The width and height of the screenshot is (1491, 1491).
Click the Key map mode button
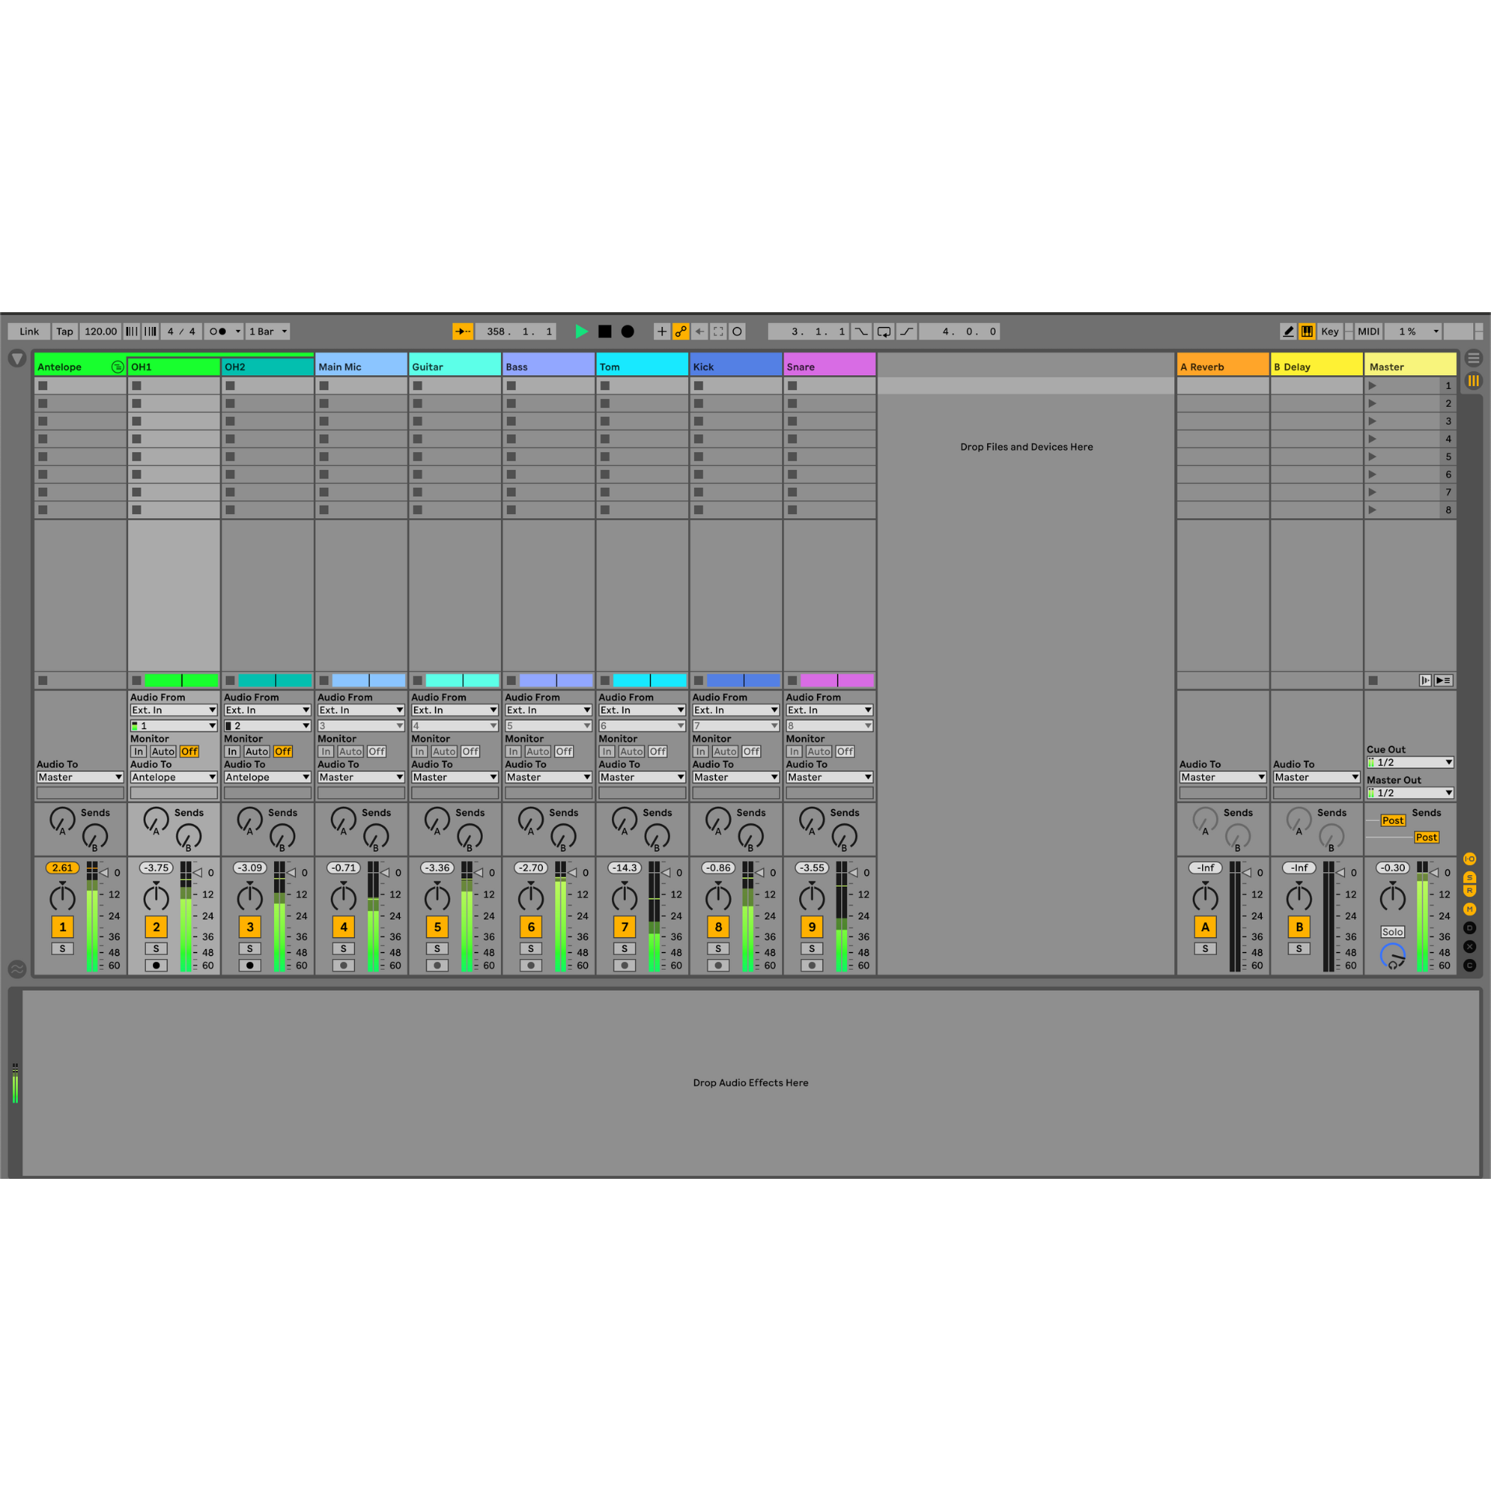(1329, 332)
